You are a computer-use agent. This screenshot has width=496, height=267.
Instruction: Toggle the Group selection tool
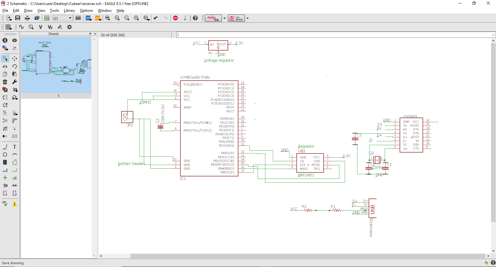point(5,58)
